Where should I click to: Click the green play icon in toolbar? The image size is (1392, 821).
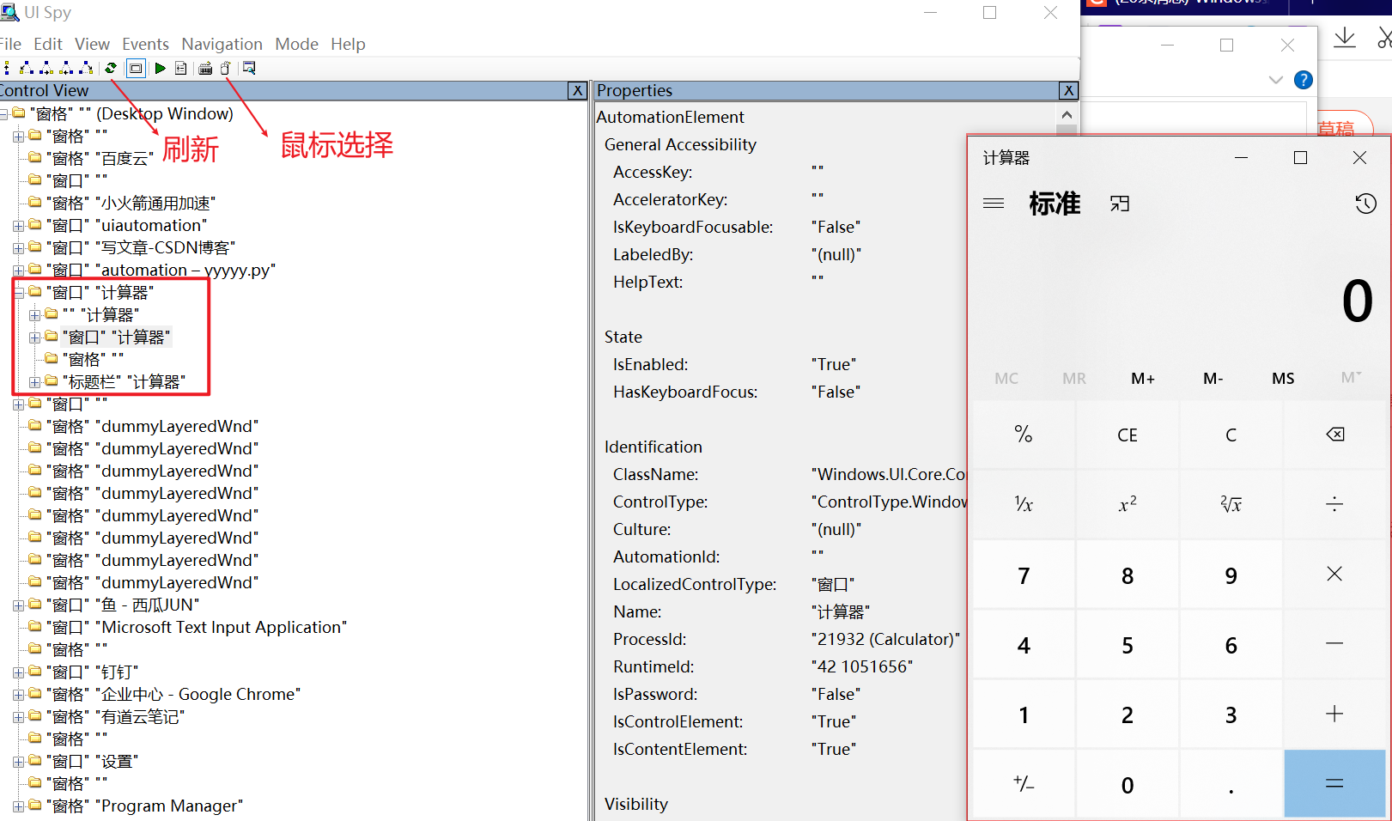click(160, 68)
